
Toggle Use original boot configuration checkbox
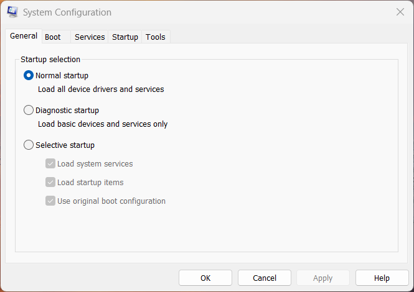coord(50,201)
